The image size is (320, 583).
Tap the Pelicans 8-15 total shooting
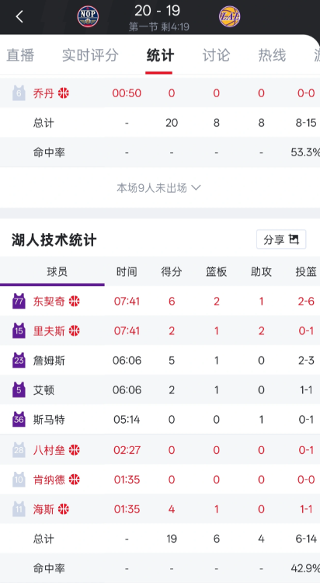pos(306,122)
